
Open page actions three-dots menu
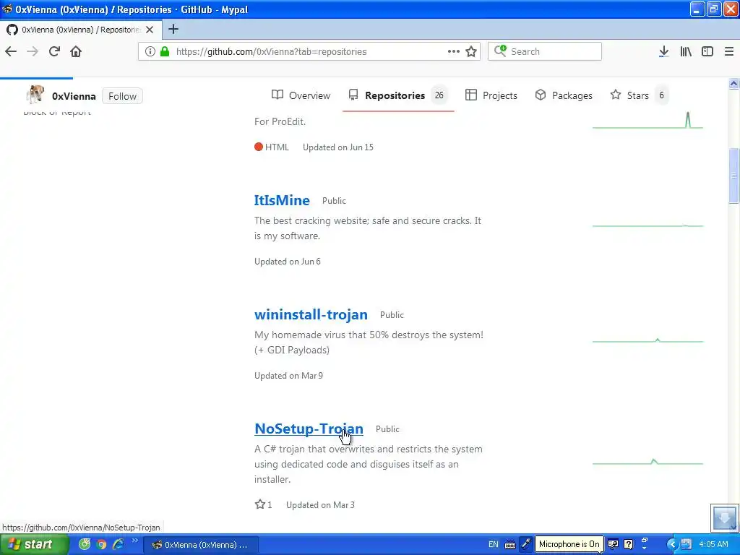454,51
